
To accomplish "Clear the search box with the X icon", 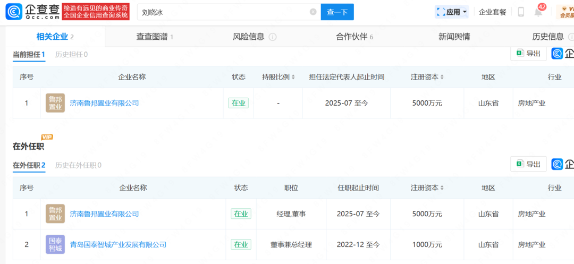I will [x=313, y=12].
